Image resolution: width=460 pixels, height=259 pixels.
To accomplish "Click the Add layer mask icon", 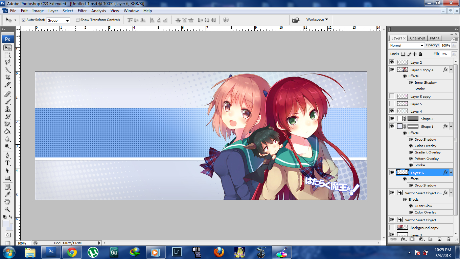I will [x=412, y=239].
